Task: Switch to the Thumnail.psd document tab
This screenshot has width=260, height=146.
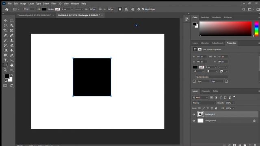Action: (x=34, y=15)
